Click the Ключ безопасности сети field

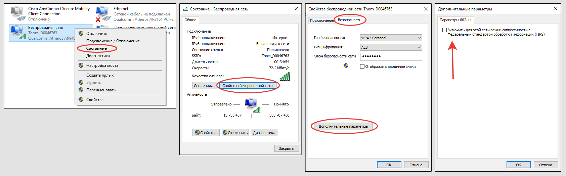(391, 56)
